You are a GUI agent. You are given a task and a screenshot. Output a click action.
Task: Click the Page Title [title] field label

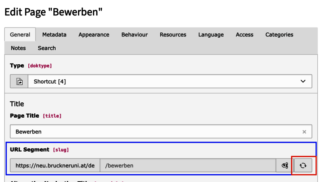click(x=36, y=116)
